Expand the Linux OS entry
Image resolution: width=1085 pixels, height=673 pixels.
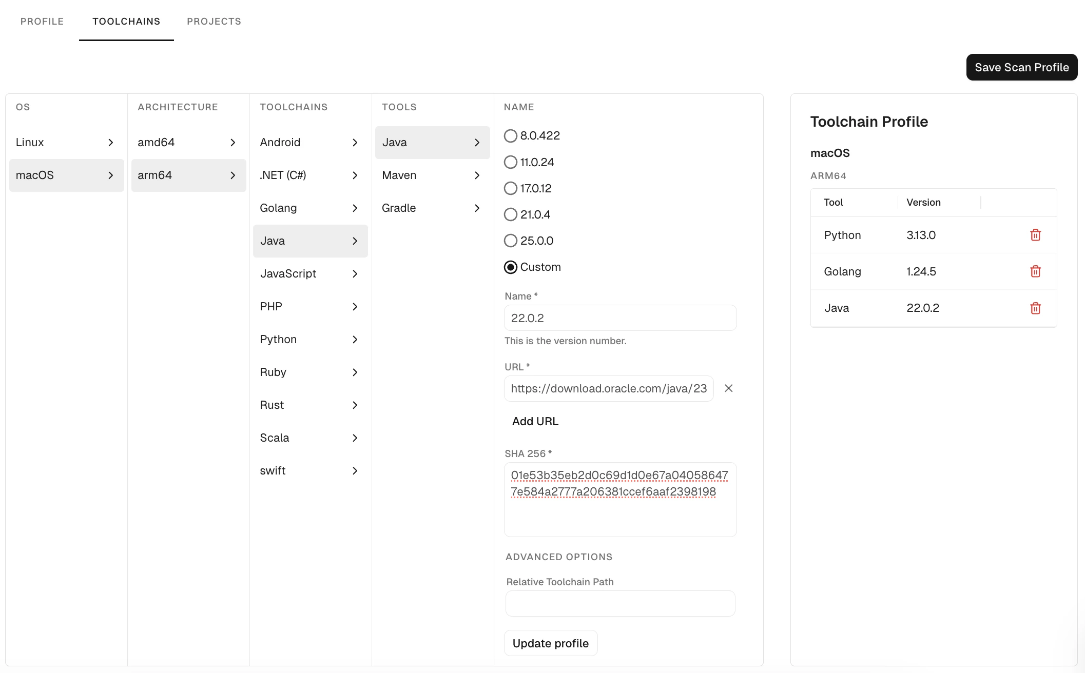click(x=67, y=142)
